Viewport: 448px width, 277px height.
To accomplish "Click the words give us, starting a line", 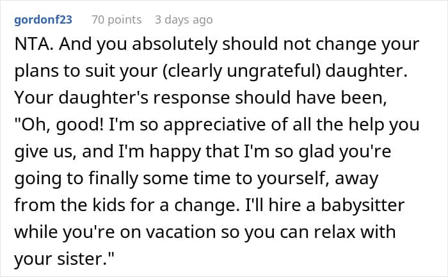I will pyautogui.click(x=45, y=152).
